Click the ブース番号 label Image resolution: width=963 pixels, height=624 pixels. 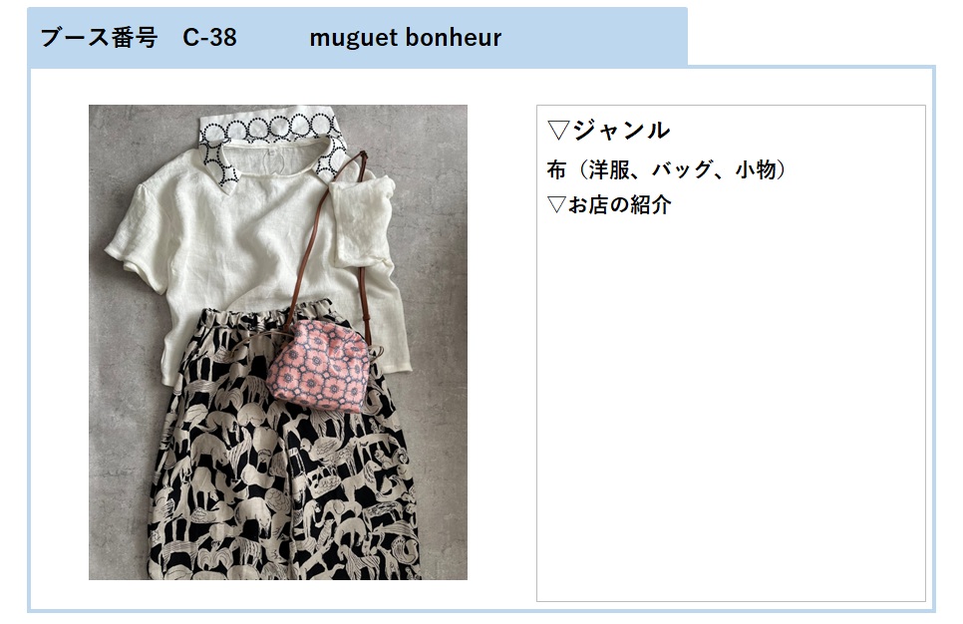click(x=99, y=38)
